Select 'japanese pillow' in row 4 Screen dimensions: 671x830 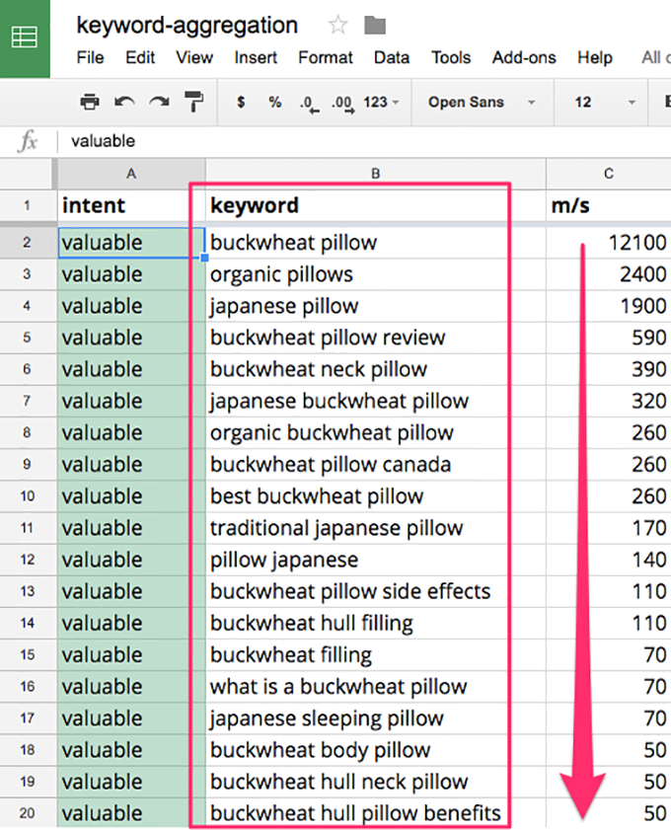(375, 306)
